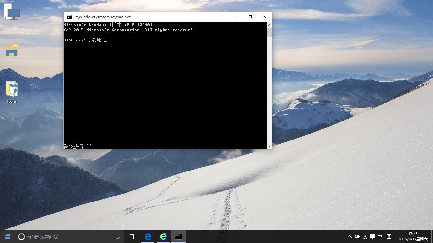This screenshot has width=433, height=243.
Task: Select the cmd.exe taskbar button
Action: [x=179, y=237]
